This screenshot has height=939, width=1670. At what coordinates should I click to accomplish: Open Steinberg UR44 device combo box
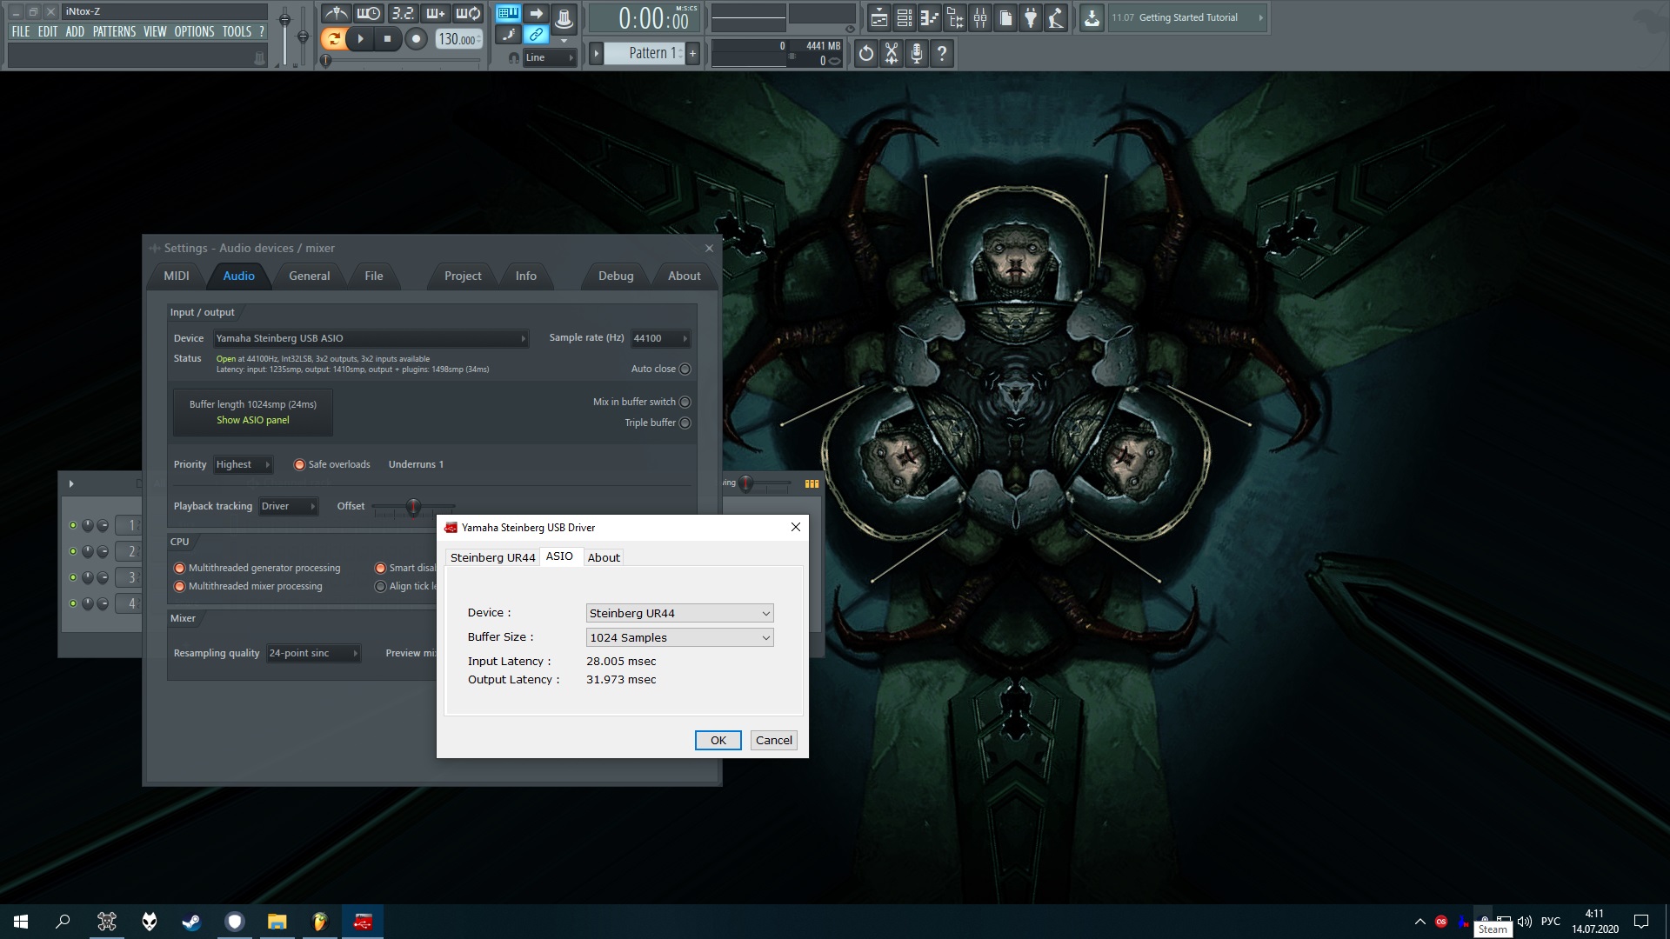[679, 613]
